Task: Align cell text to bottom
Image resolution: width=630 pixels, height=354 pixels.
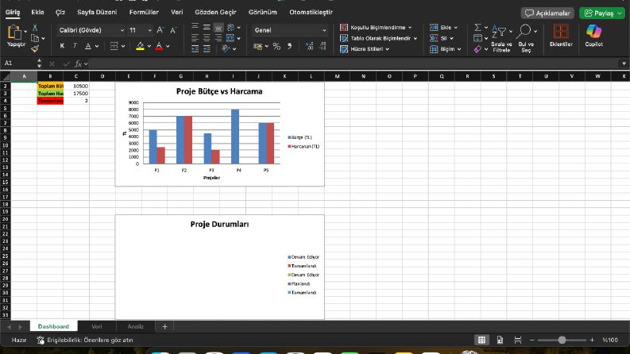Action: [218, 27]
